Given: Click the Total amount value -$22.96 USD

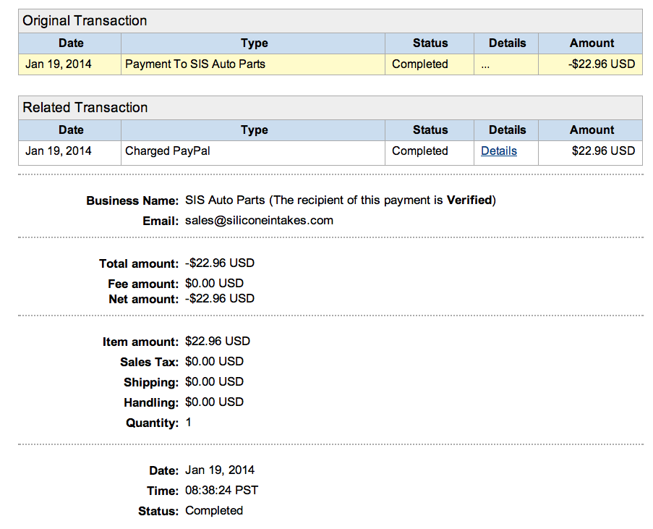Looking at the screenshot, I should [x=220, y=263].
